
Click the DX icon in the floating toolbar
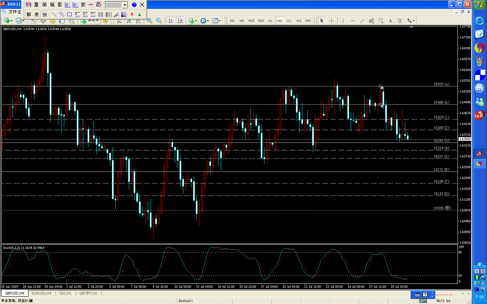tap(99, 5)
